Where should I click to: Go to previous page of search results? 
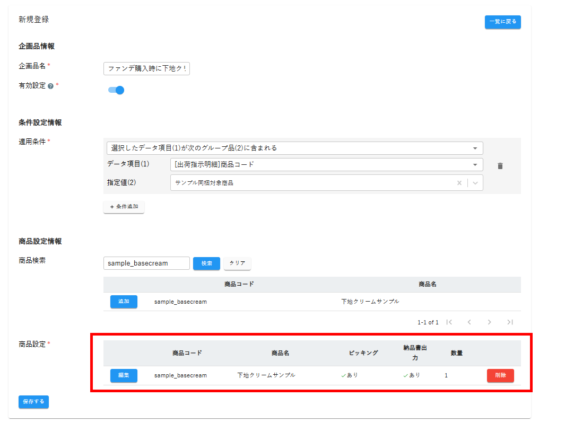coord(469,322)
